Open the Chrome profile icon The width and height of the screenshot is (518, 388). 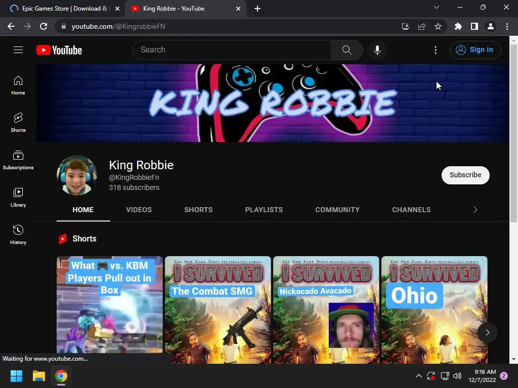coord(491,26)
